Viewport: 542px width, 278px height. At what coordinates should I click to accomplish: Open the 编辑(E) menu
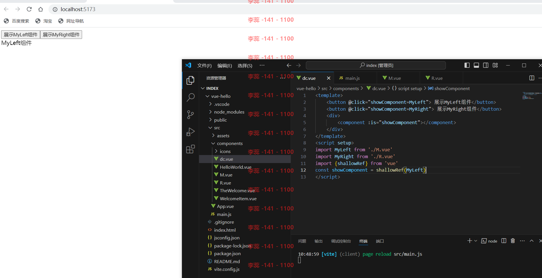tap(225, 65)
